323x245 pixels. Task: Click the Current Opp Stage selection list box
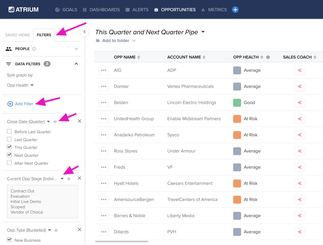point(42,201)
